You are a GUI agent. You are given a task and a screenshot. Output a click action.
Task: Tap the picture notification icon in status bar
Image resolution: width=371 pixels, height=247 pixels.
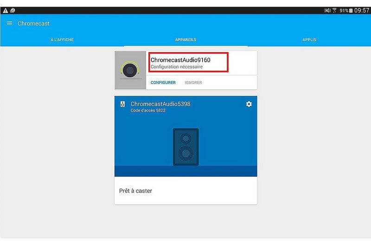(x=13, y=10)
